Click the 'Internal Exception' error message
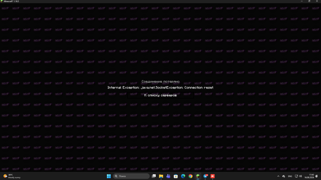The width and height of the screenshot is (321, 180). click(x=160, y=87)
